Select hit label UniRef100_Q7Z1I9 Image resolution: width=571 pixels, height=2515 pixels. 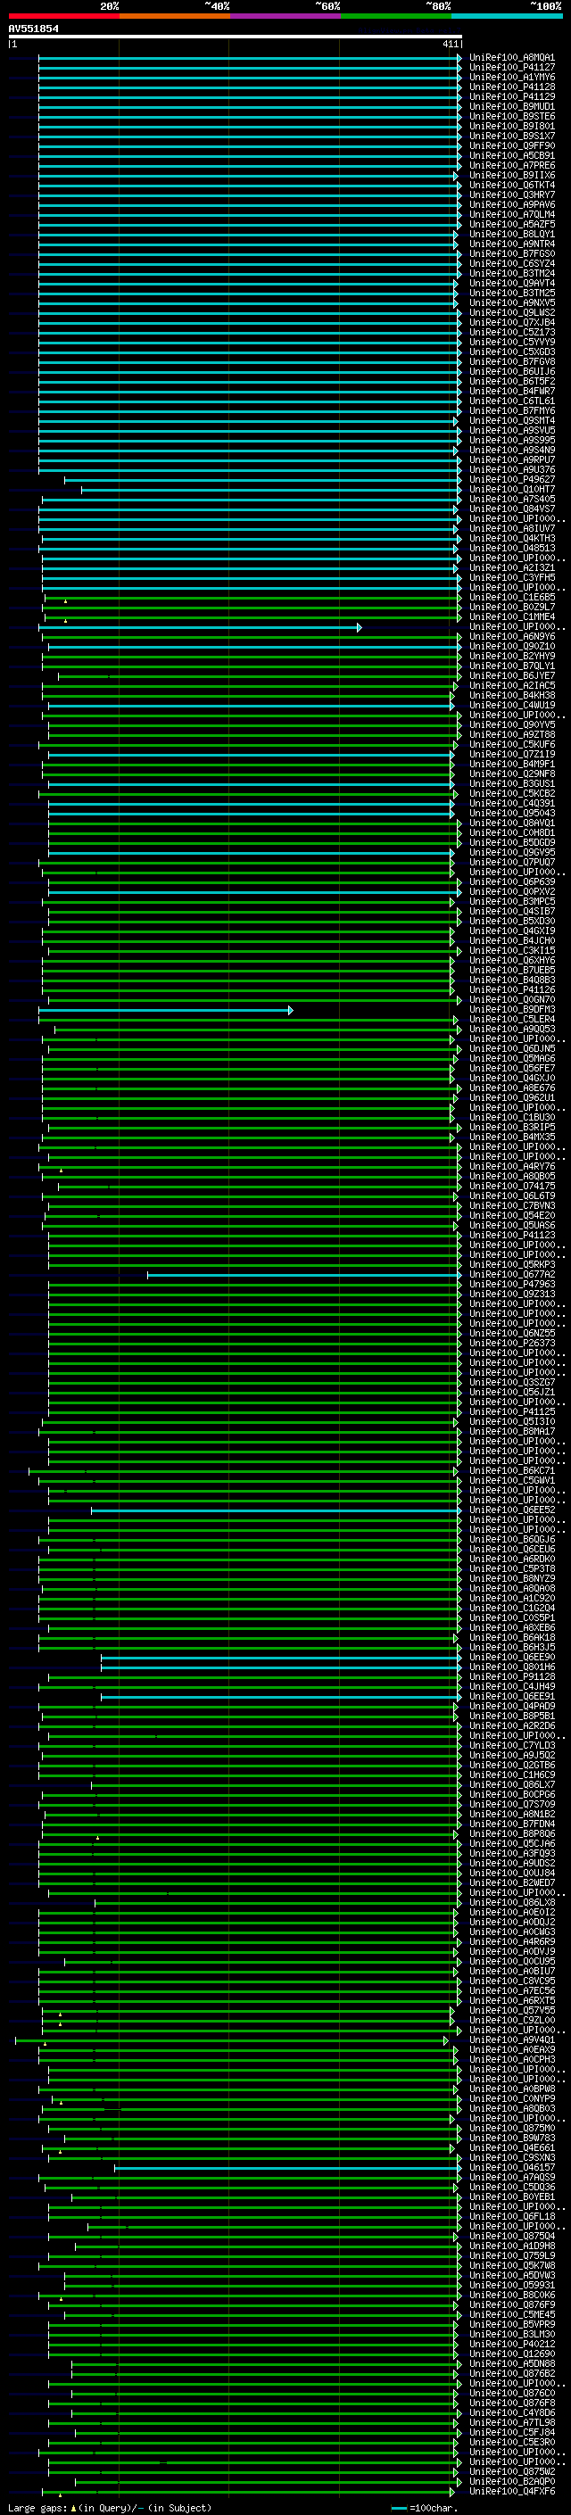coord(511,754)
